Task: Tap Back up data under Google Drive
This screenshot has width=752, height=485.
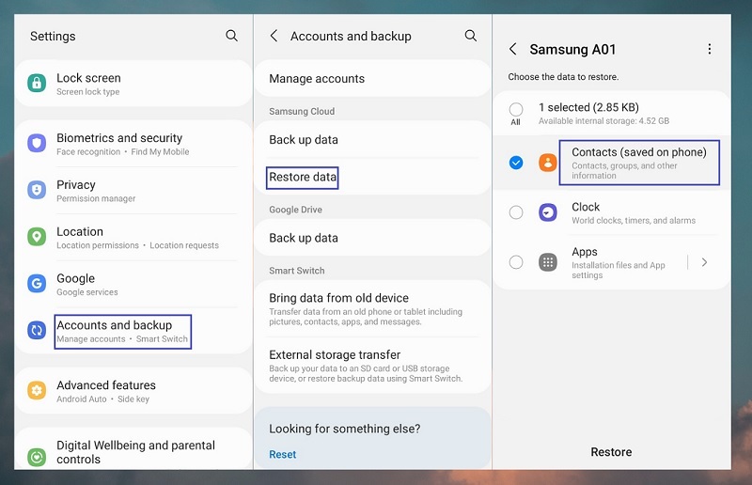Action: click(x=372, y=238)
